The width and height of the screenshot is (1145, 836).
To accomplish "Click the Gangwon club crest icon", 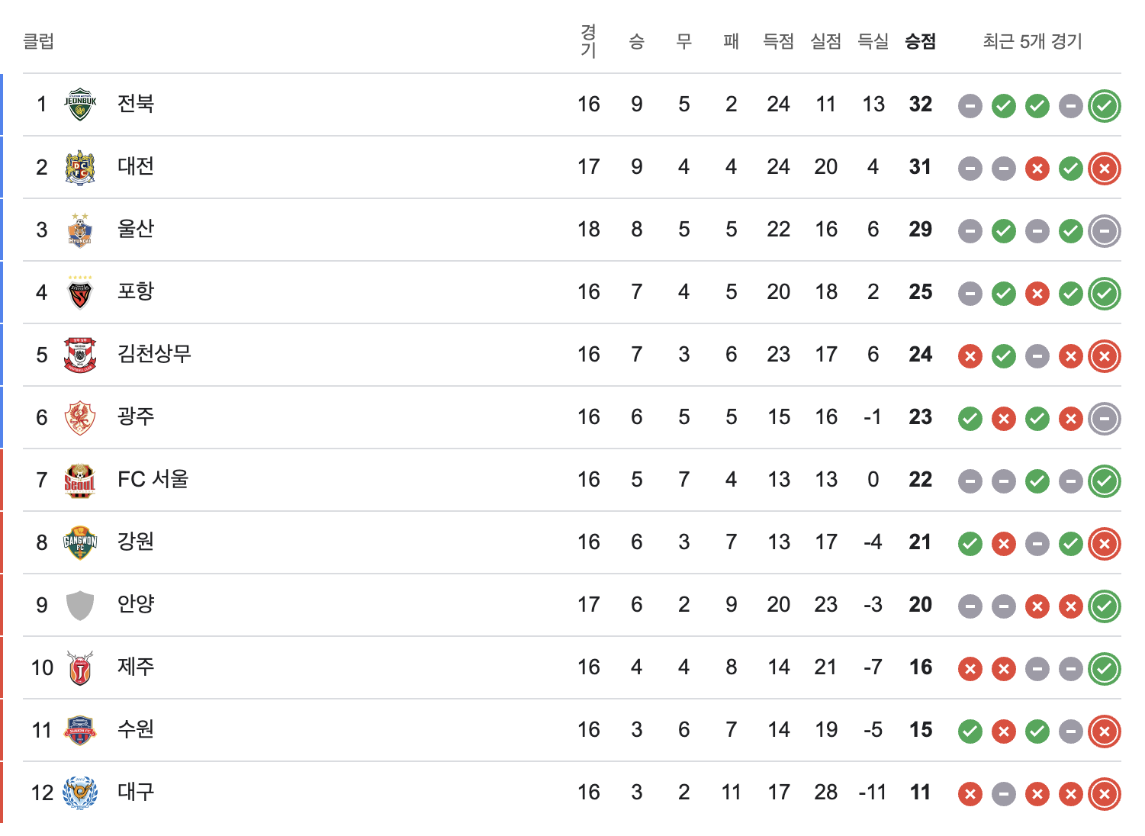I will (80, 542).
